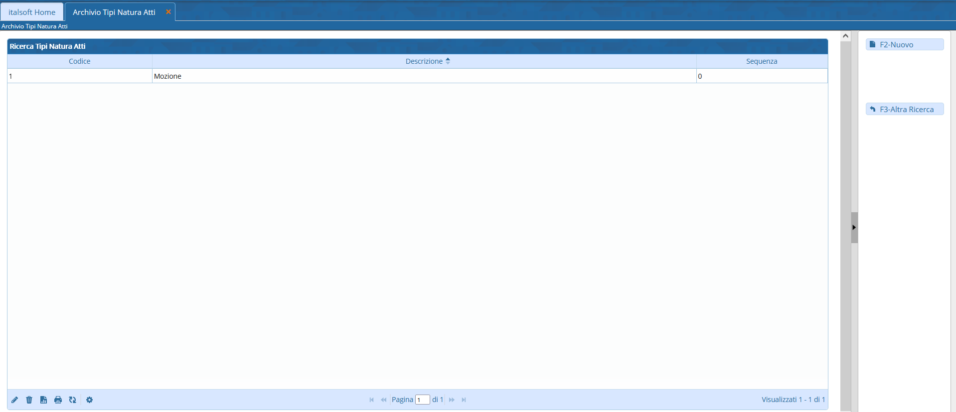Go to previous page arrow
Viewport: 956px width, 412px height.
tap(383, 400)
